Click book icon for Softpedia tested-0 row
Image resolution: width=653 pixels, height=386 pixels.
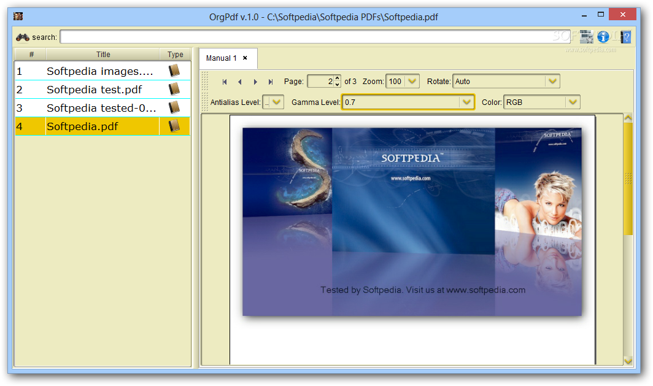coord(174,107)
